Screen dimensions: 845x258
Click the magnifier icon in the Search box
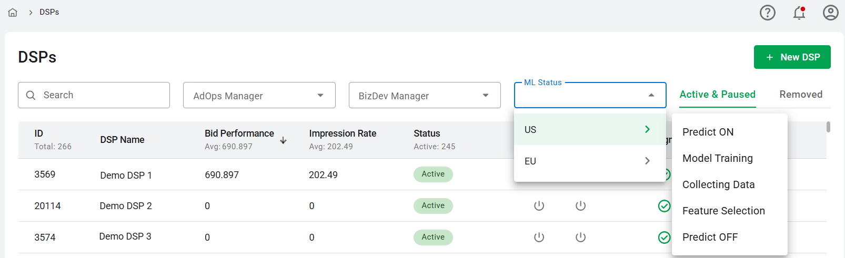tap(31, 95)
